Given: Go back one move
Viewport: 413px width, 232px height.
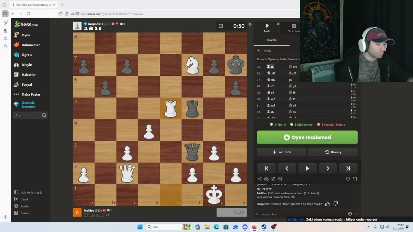Looking at the screenshot, I should tap(287, 168).
